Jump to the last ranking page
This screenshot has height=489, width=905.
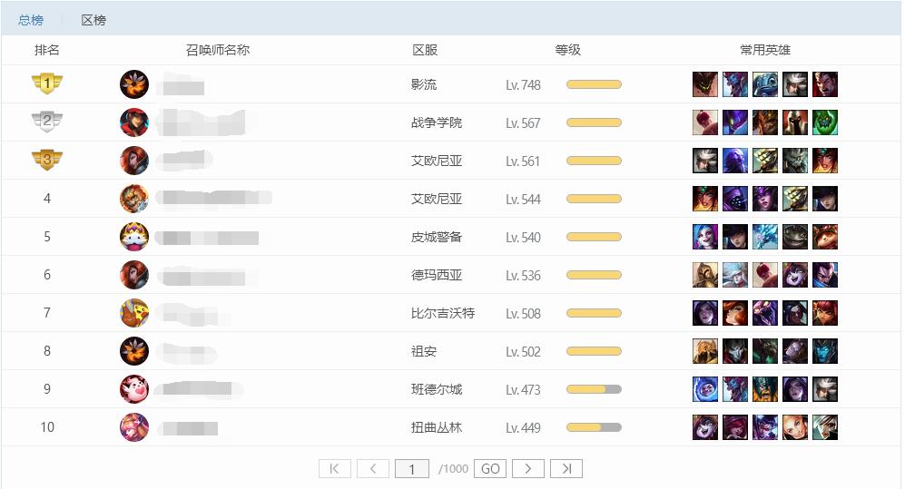[566, 468]
